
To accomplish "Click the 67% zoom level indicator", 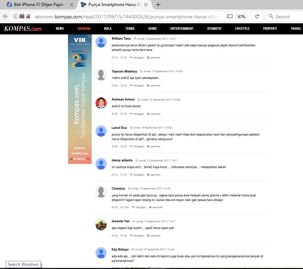I will coord(242,17).
